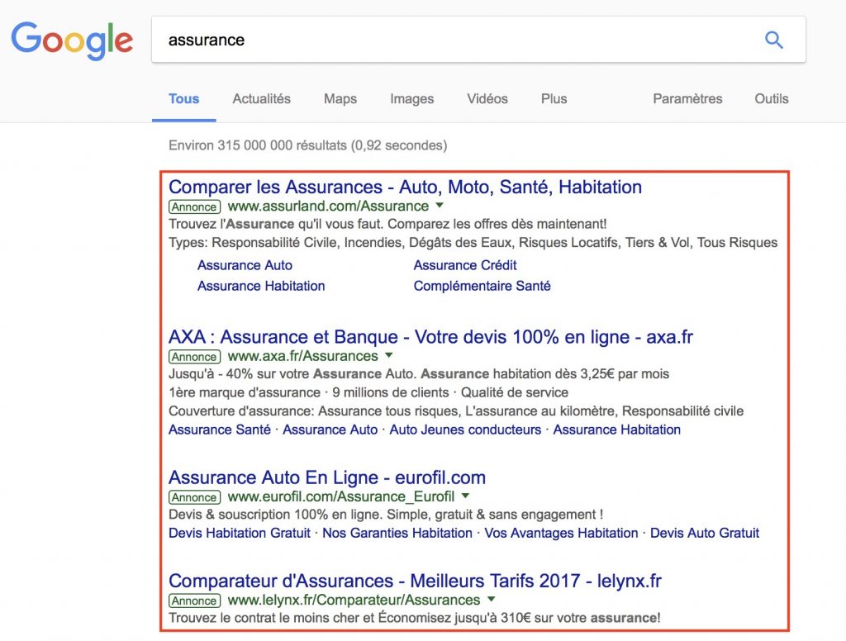Click 'Jusqu'à - 40% sur votre Assurance' text
The image size is (846, 641).
(419, 374)
